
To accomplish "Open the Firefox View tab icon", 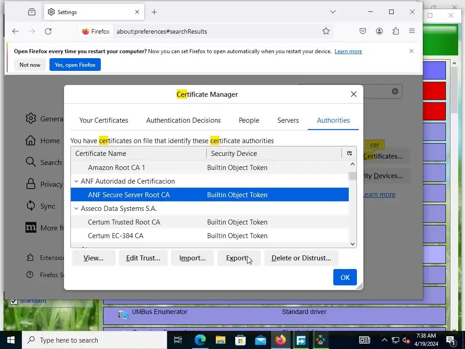I will point(32,12).
